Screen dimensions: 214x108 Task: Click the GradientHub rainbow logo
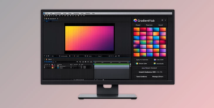tap(135, 20)
